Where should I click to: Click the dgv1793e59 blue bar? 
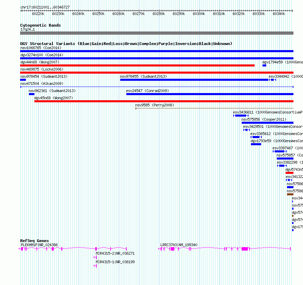[x=256, y=144]
